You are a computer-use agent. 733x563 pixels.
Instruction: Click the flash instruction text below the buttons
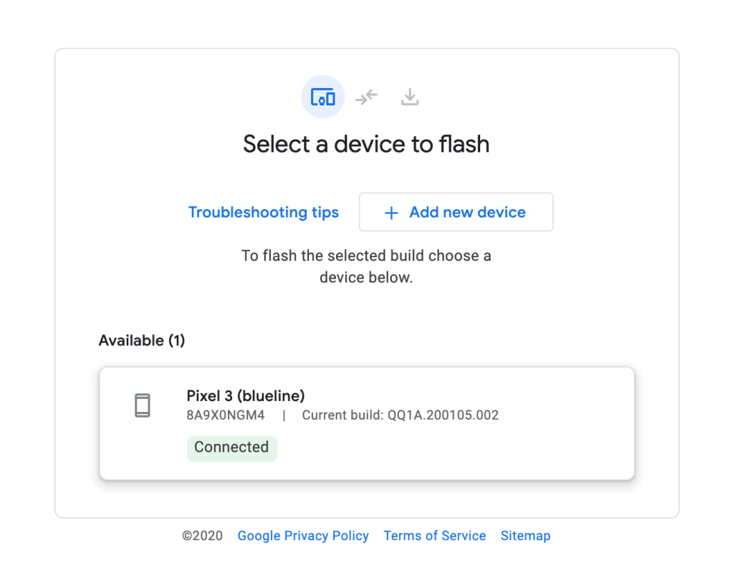(366, 266)
